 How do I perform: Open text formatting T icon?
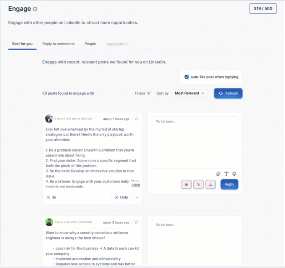(x=226, y=174)
